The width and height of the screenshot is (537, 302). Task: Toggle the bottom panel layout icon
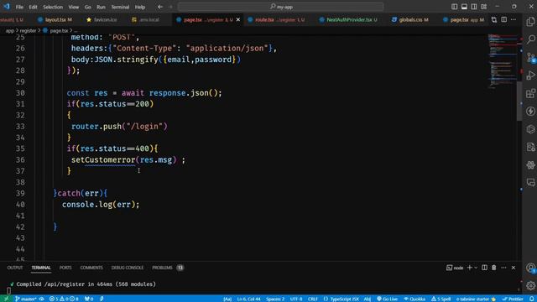(464, 7)
